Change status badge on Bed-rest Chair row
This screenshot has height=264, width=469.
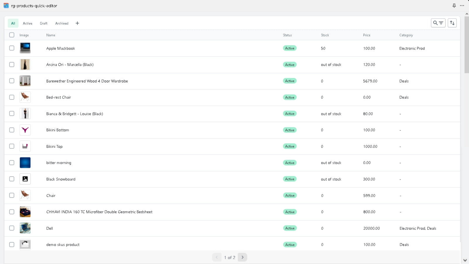coord(289,97)
